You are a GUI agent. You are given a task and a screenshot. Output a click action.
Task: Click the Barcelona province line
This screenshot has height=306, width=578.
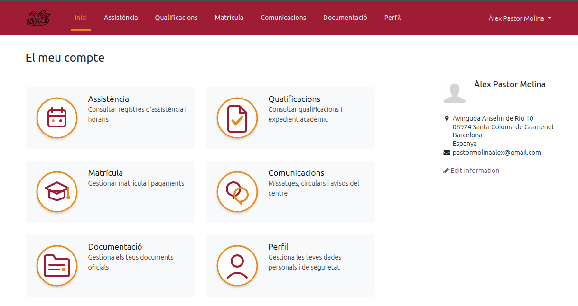point(467,135)
